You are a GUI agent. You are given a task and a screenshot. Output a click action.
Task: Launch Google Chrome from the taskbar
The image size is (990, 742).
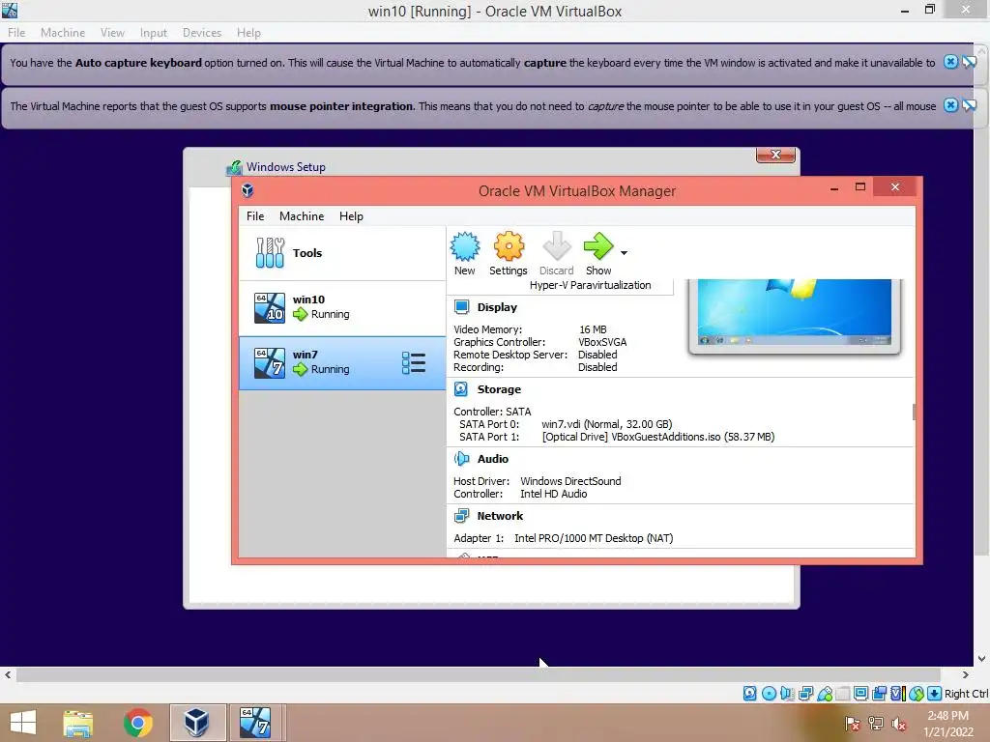point(137,723)
